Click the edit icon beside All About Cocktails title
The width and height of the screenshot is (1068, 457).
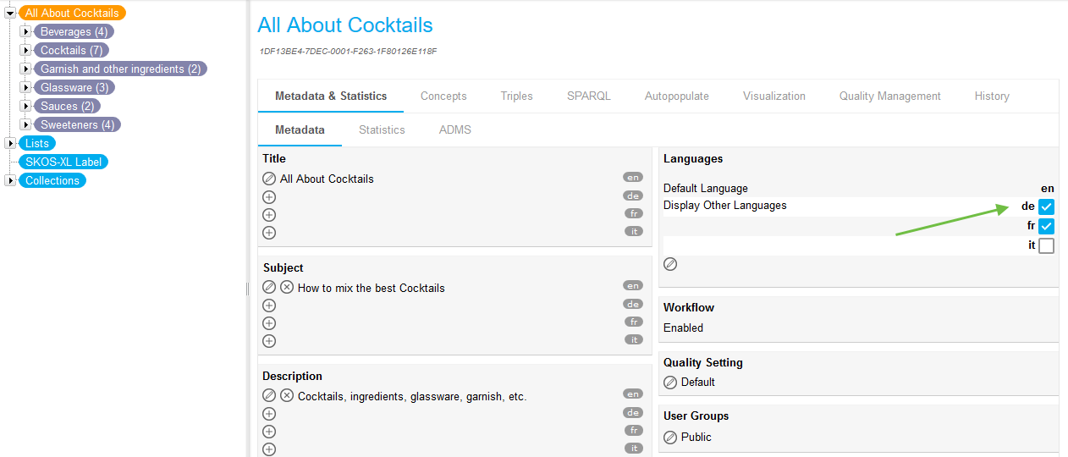[269, 179]
